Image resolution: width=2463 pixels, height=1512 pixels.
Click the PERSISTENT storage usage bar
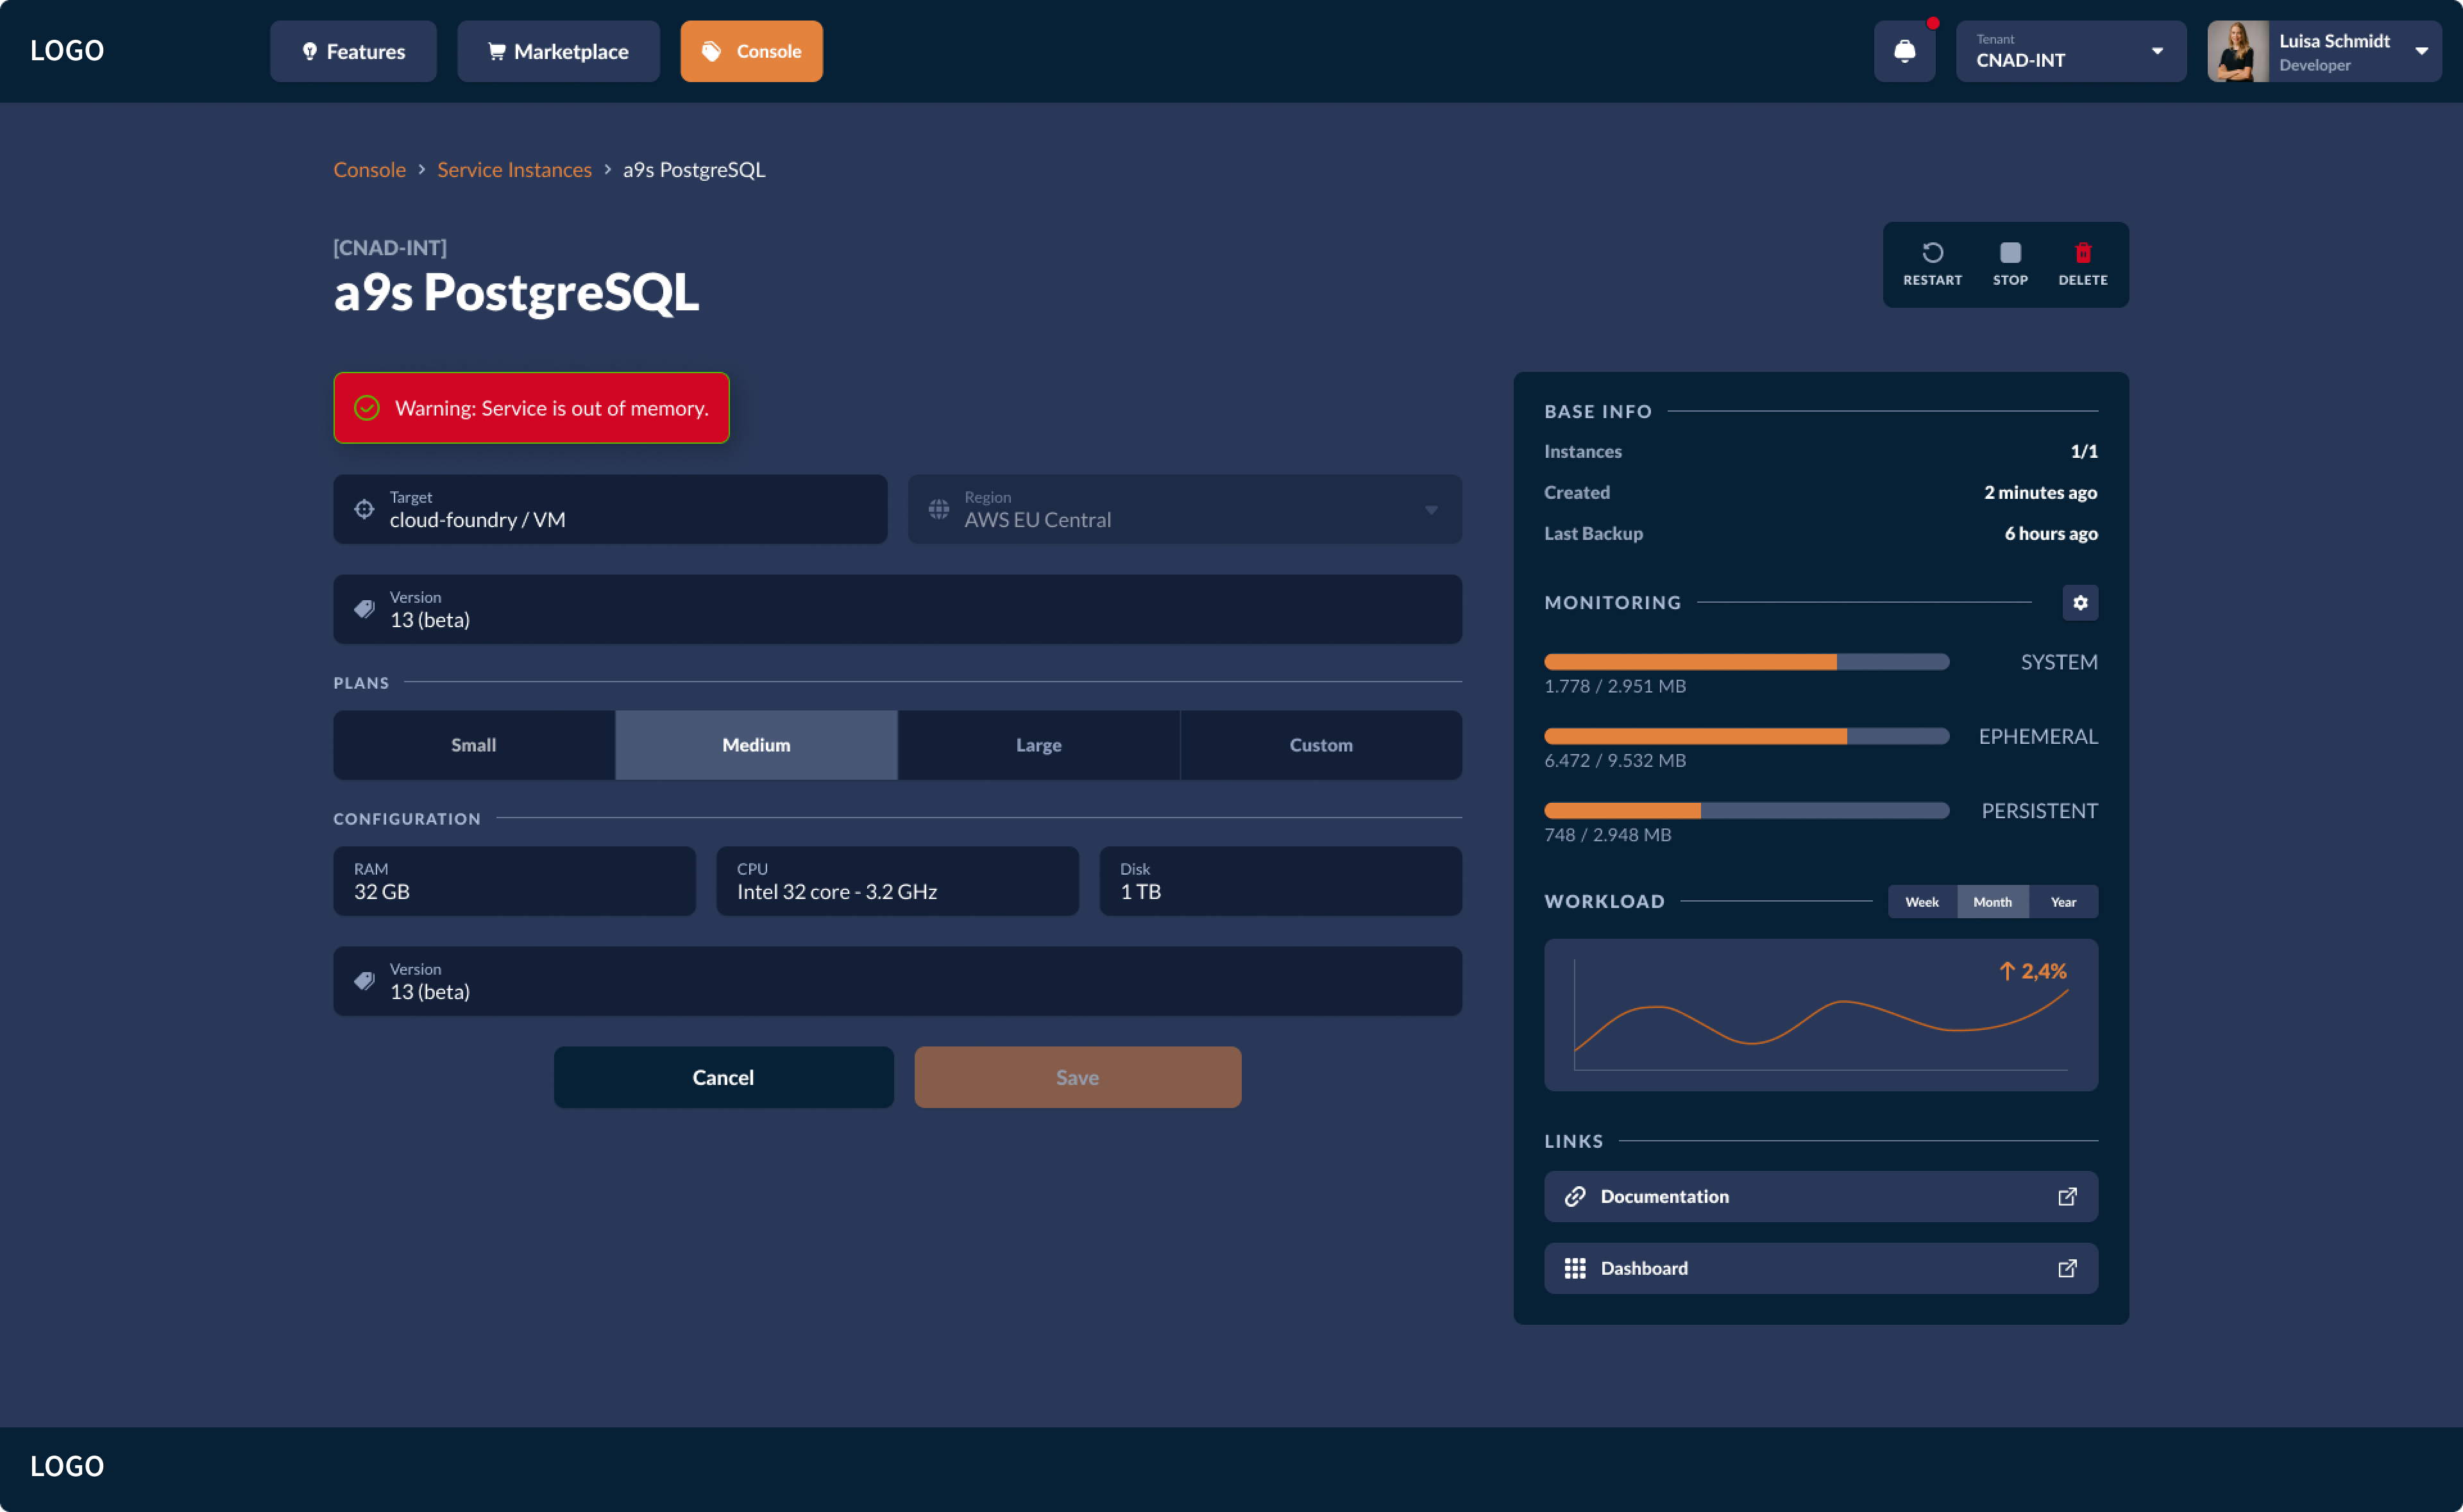coord(1746,811)
